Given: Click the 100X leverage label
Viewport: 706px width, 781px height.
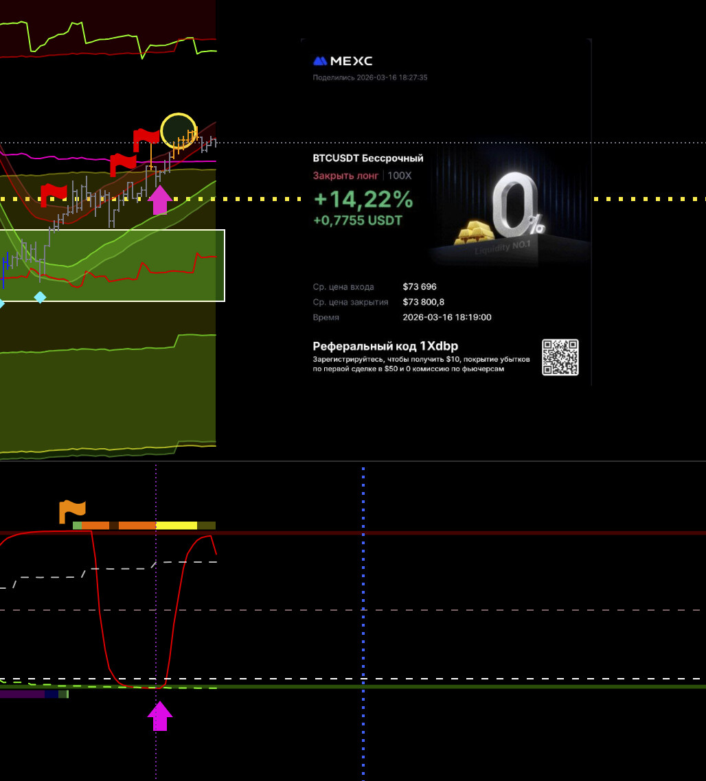Looking at the screenshot, I should point(400,176).
